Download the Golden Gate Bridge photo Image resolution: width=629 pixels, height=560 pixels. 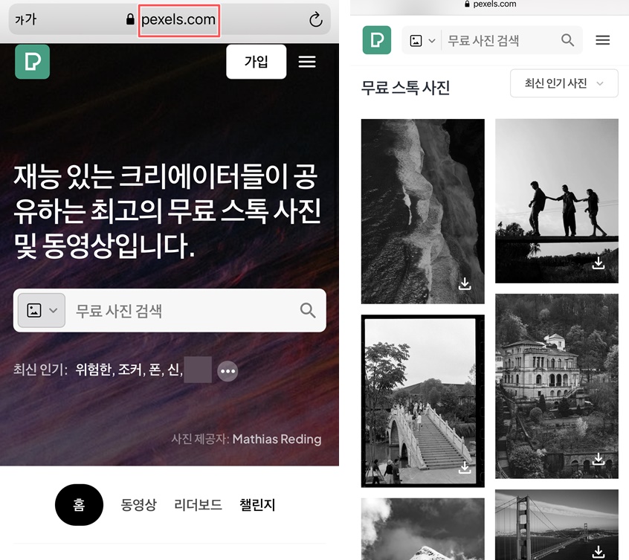click(x=599, y=552)
